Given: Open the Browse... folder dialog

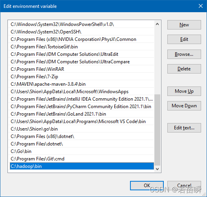Looking at the screenshot, I should point(184,54).
